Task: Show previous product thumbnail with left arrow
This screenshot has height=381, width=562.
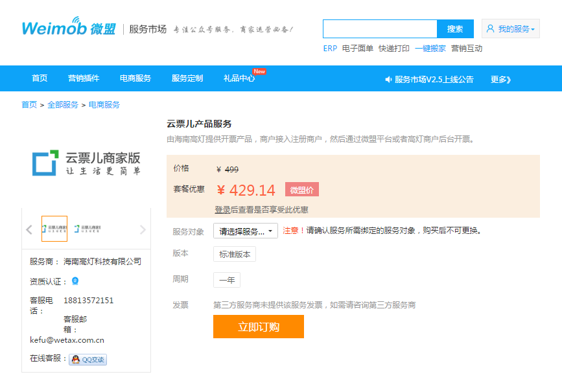Action: click(29, 229)
